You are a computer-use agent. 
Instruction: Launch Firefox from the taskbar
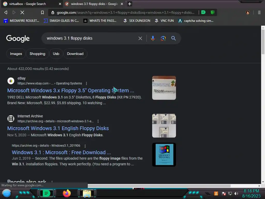pos(67,193)
